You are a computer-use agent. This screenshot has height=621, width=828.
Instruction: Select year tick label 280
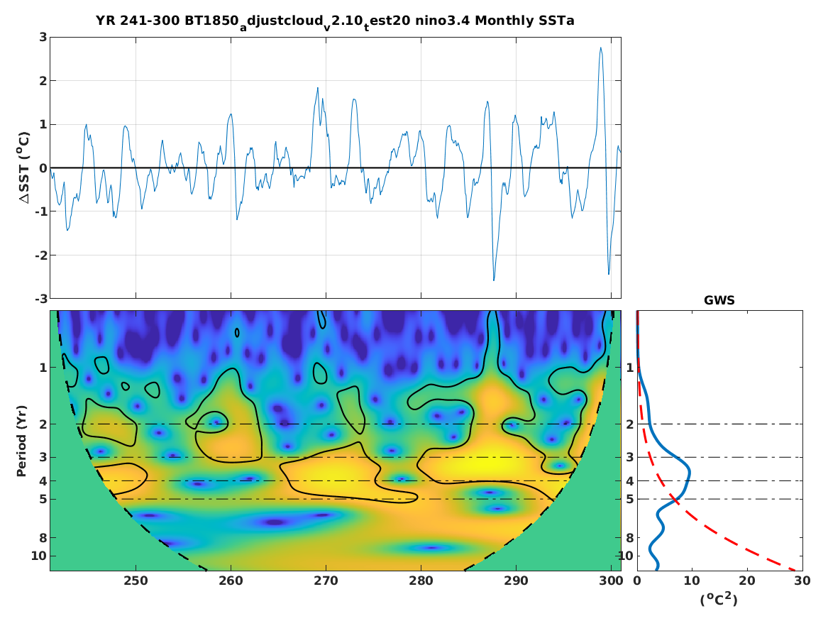click(421, 581)
